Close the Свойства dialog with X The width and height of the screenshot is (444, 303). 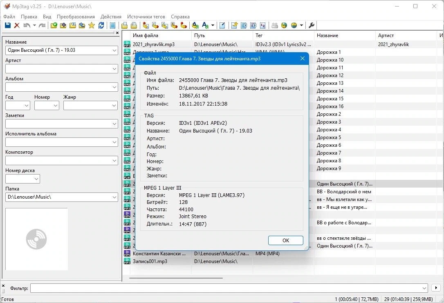pyautogui.click(x=303, y=58)
